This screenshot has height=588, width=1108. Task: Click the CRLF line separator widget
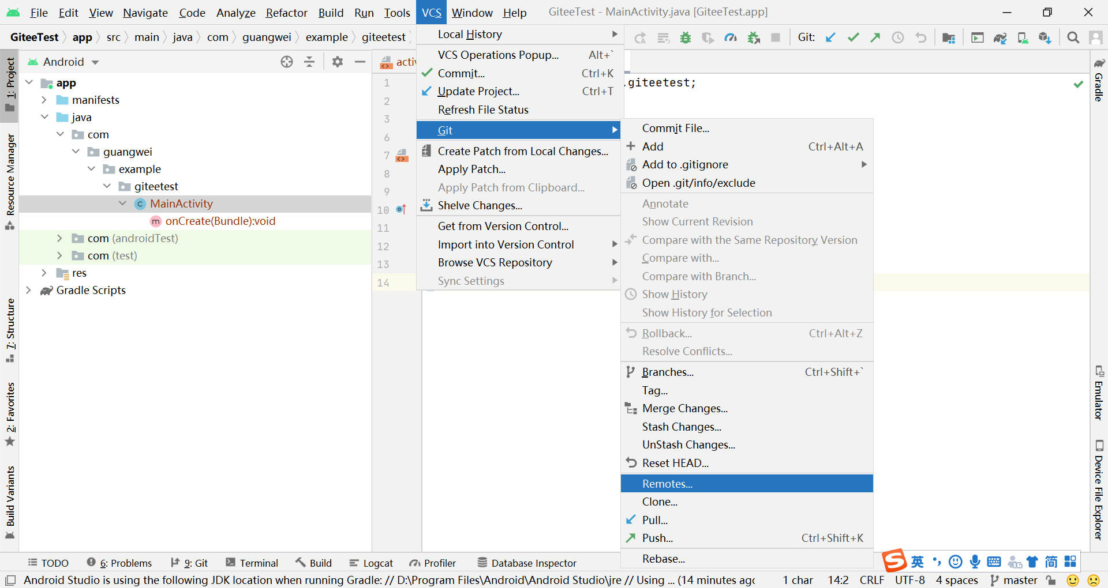pyautogui.click(x=871, y=580)
